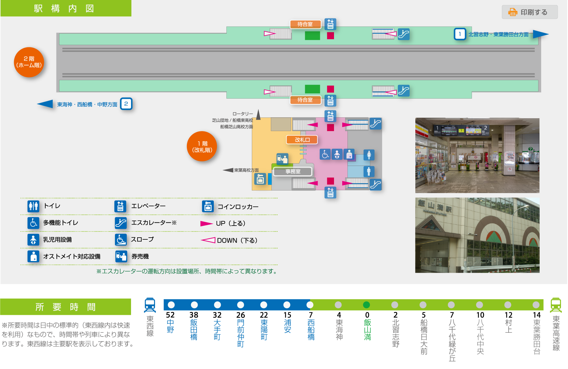Click the ticket gate interior photo
The height and width of the screenshot is (369, 568).
pos(477,155)
